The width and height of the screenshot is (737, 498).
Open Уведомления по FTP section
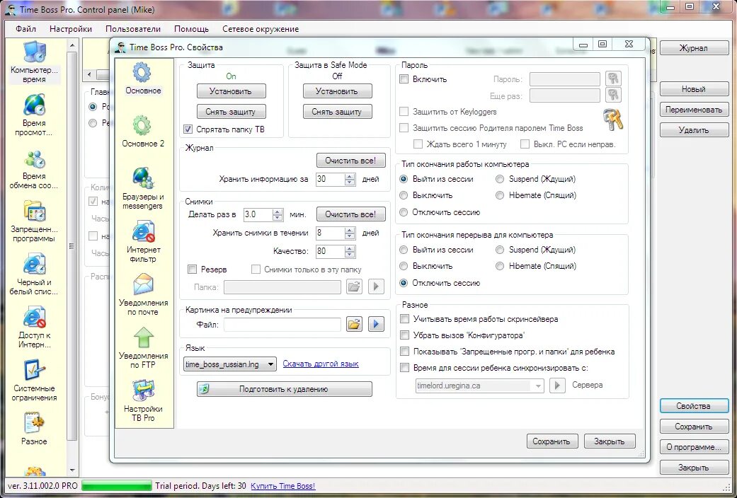coord(143,348)
